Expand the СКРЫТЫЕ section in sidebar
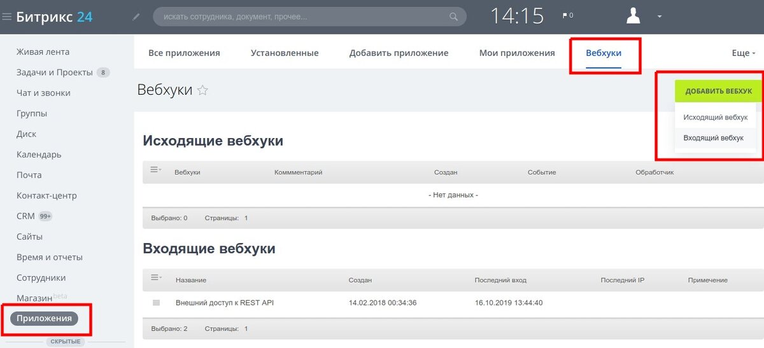This screenshot has width=764, height=348. click(66, 342)
